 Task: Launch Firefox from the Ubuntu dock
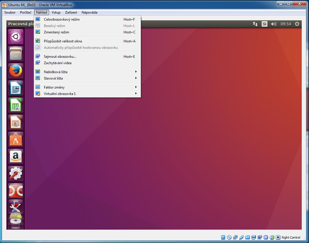(16, 71)
